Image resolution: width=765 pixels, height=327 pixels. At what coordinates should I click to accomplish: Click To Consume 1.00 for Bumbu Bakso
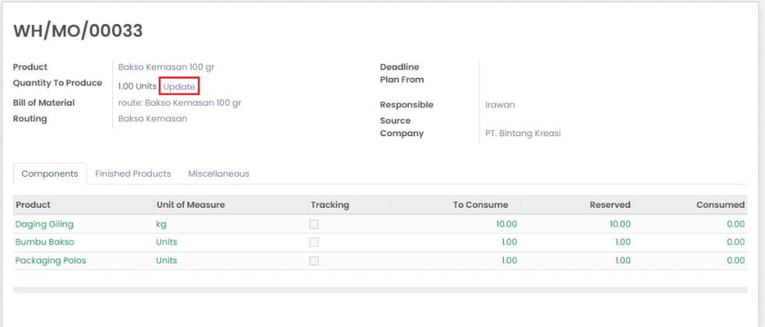coord(509,242)
